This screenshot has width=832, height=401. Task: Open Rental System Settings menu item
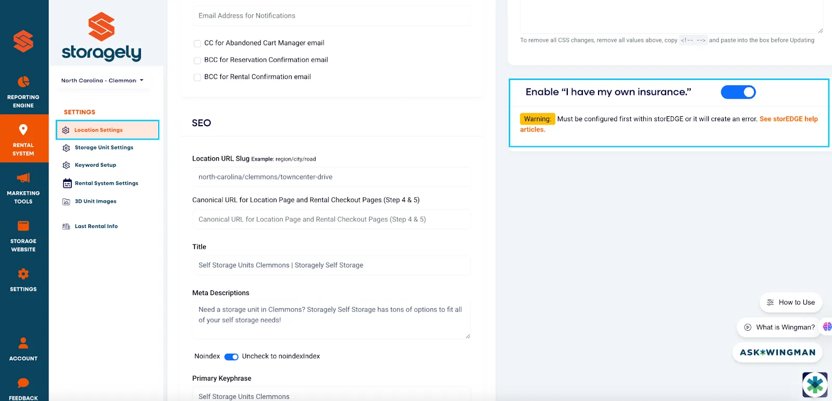pyautogui.click(x=106, y=183)
